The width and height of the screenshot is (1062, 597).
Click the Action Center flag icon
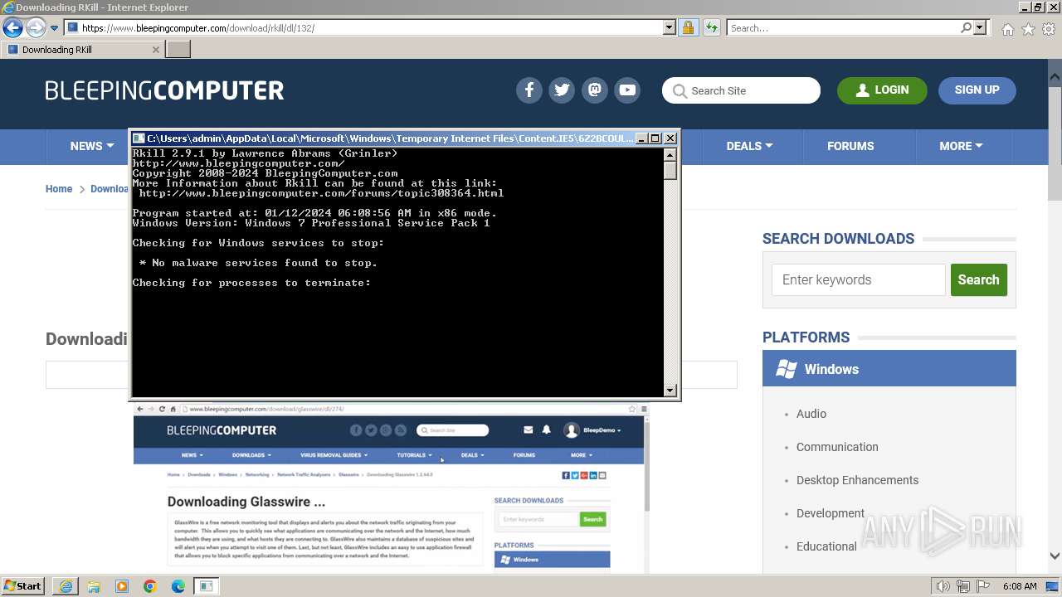pyautogui.click(x=982, y=586)
